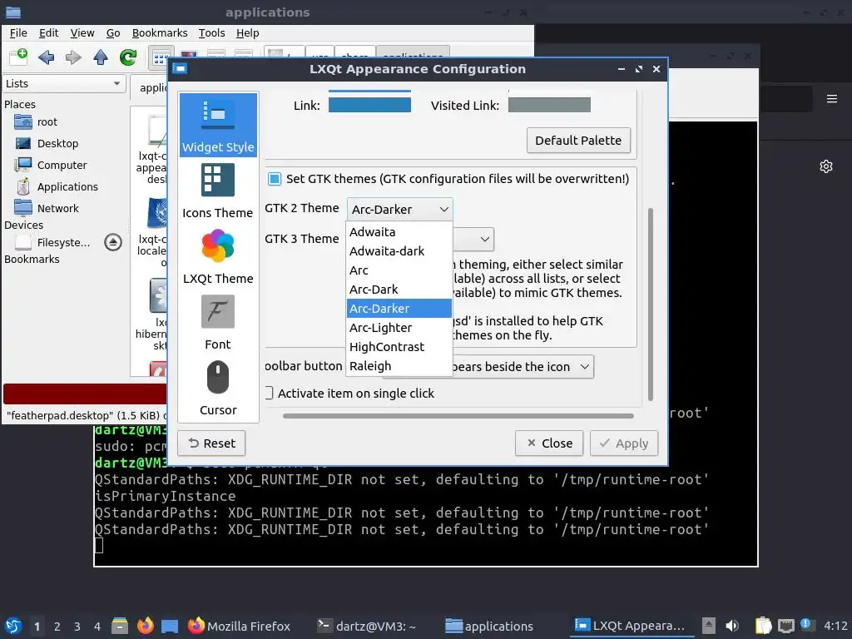This screenshot has width=852, height=639.
Task: Open Go menu in file manager
Action: click(113, 33)
